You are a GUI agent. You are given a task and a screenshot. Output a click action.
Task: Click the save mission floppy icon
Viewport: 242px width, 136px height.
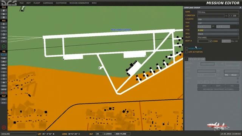[4, 17]
